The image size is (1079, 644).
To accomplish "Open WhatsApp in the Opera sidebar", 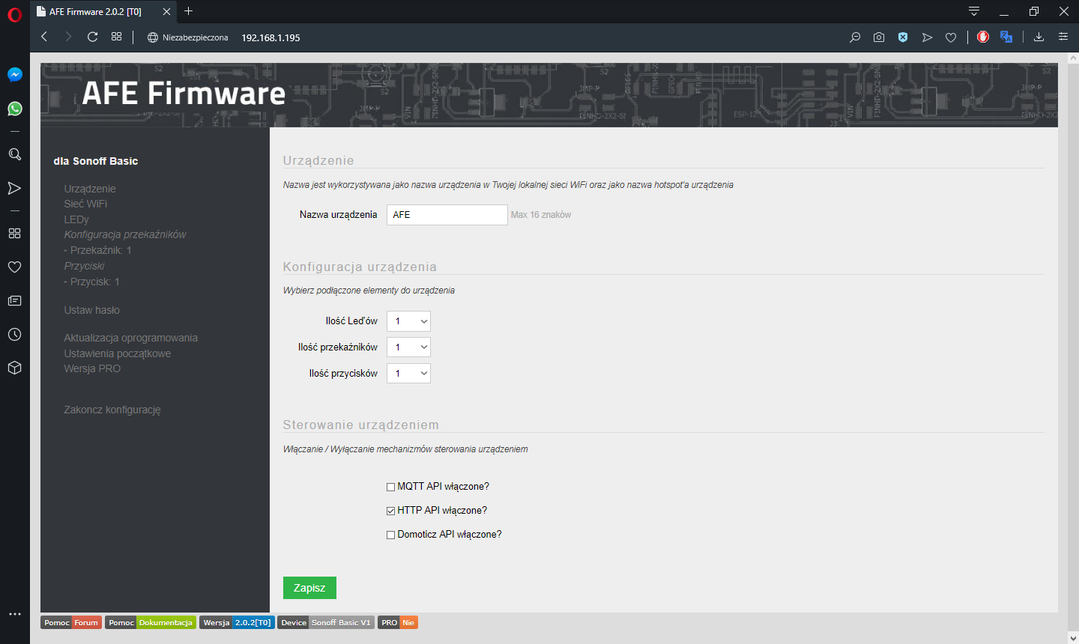I will tap(14, 109).
